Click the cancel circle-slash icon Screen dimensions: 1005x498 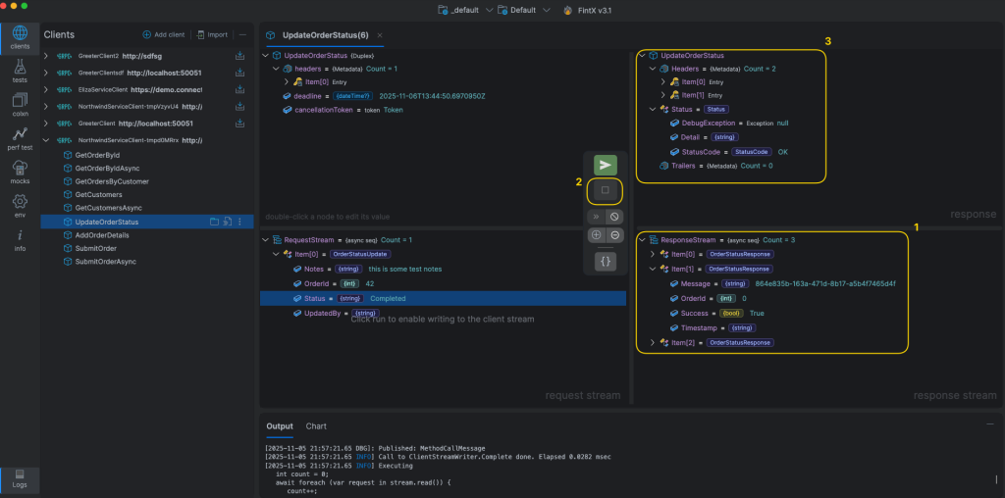615,216
